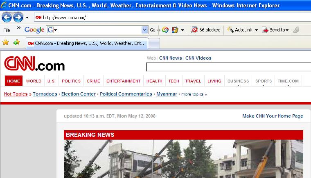Click the browser Forward arrow button
This screenshot has height=178, width=311.
(18, 18)
